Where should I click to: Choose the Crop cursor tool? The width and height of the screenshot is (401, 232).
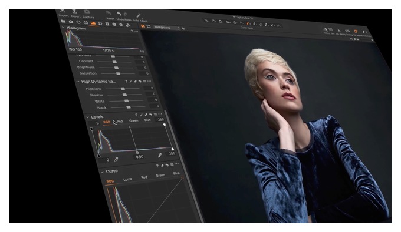[x=228, y=22]
